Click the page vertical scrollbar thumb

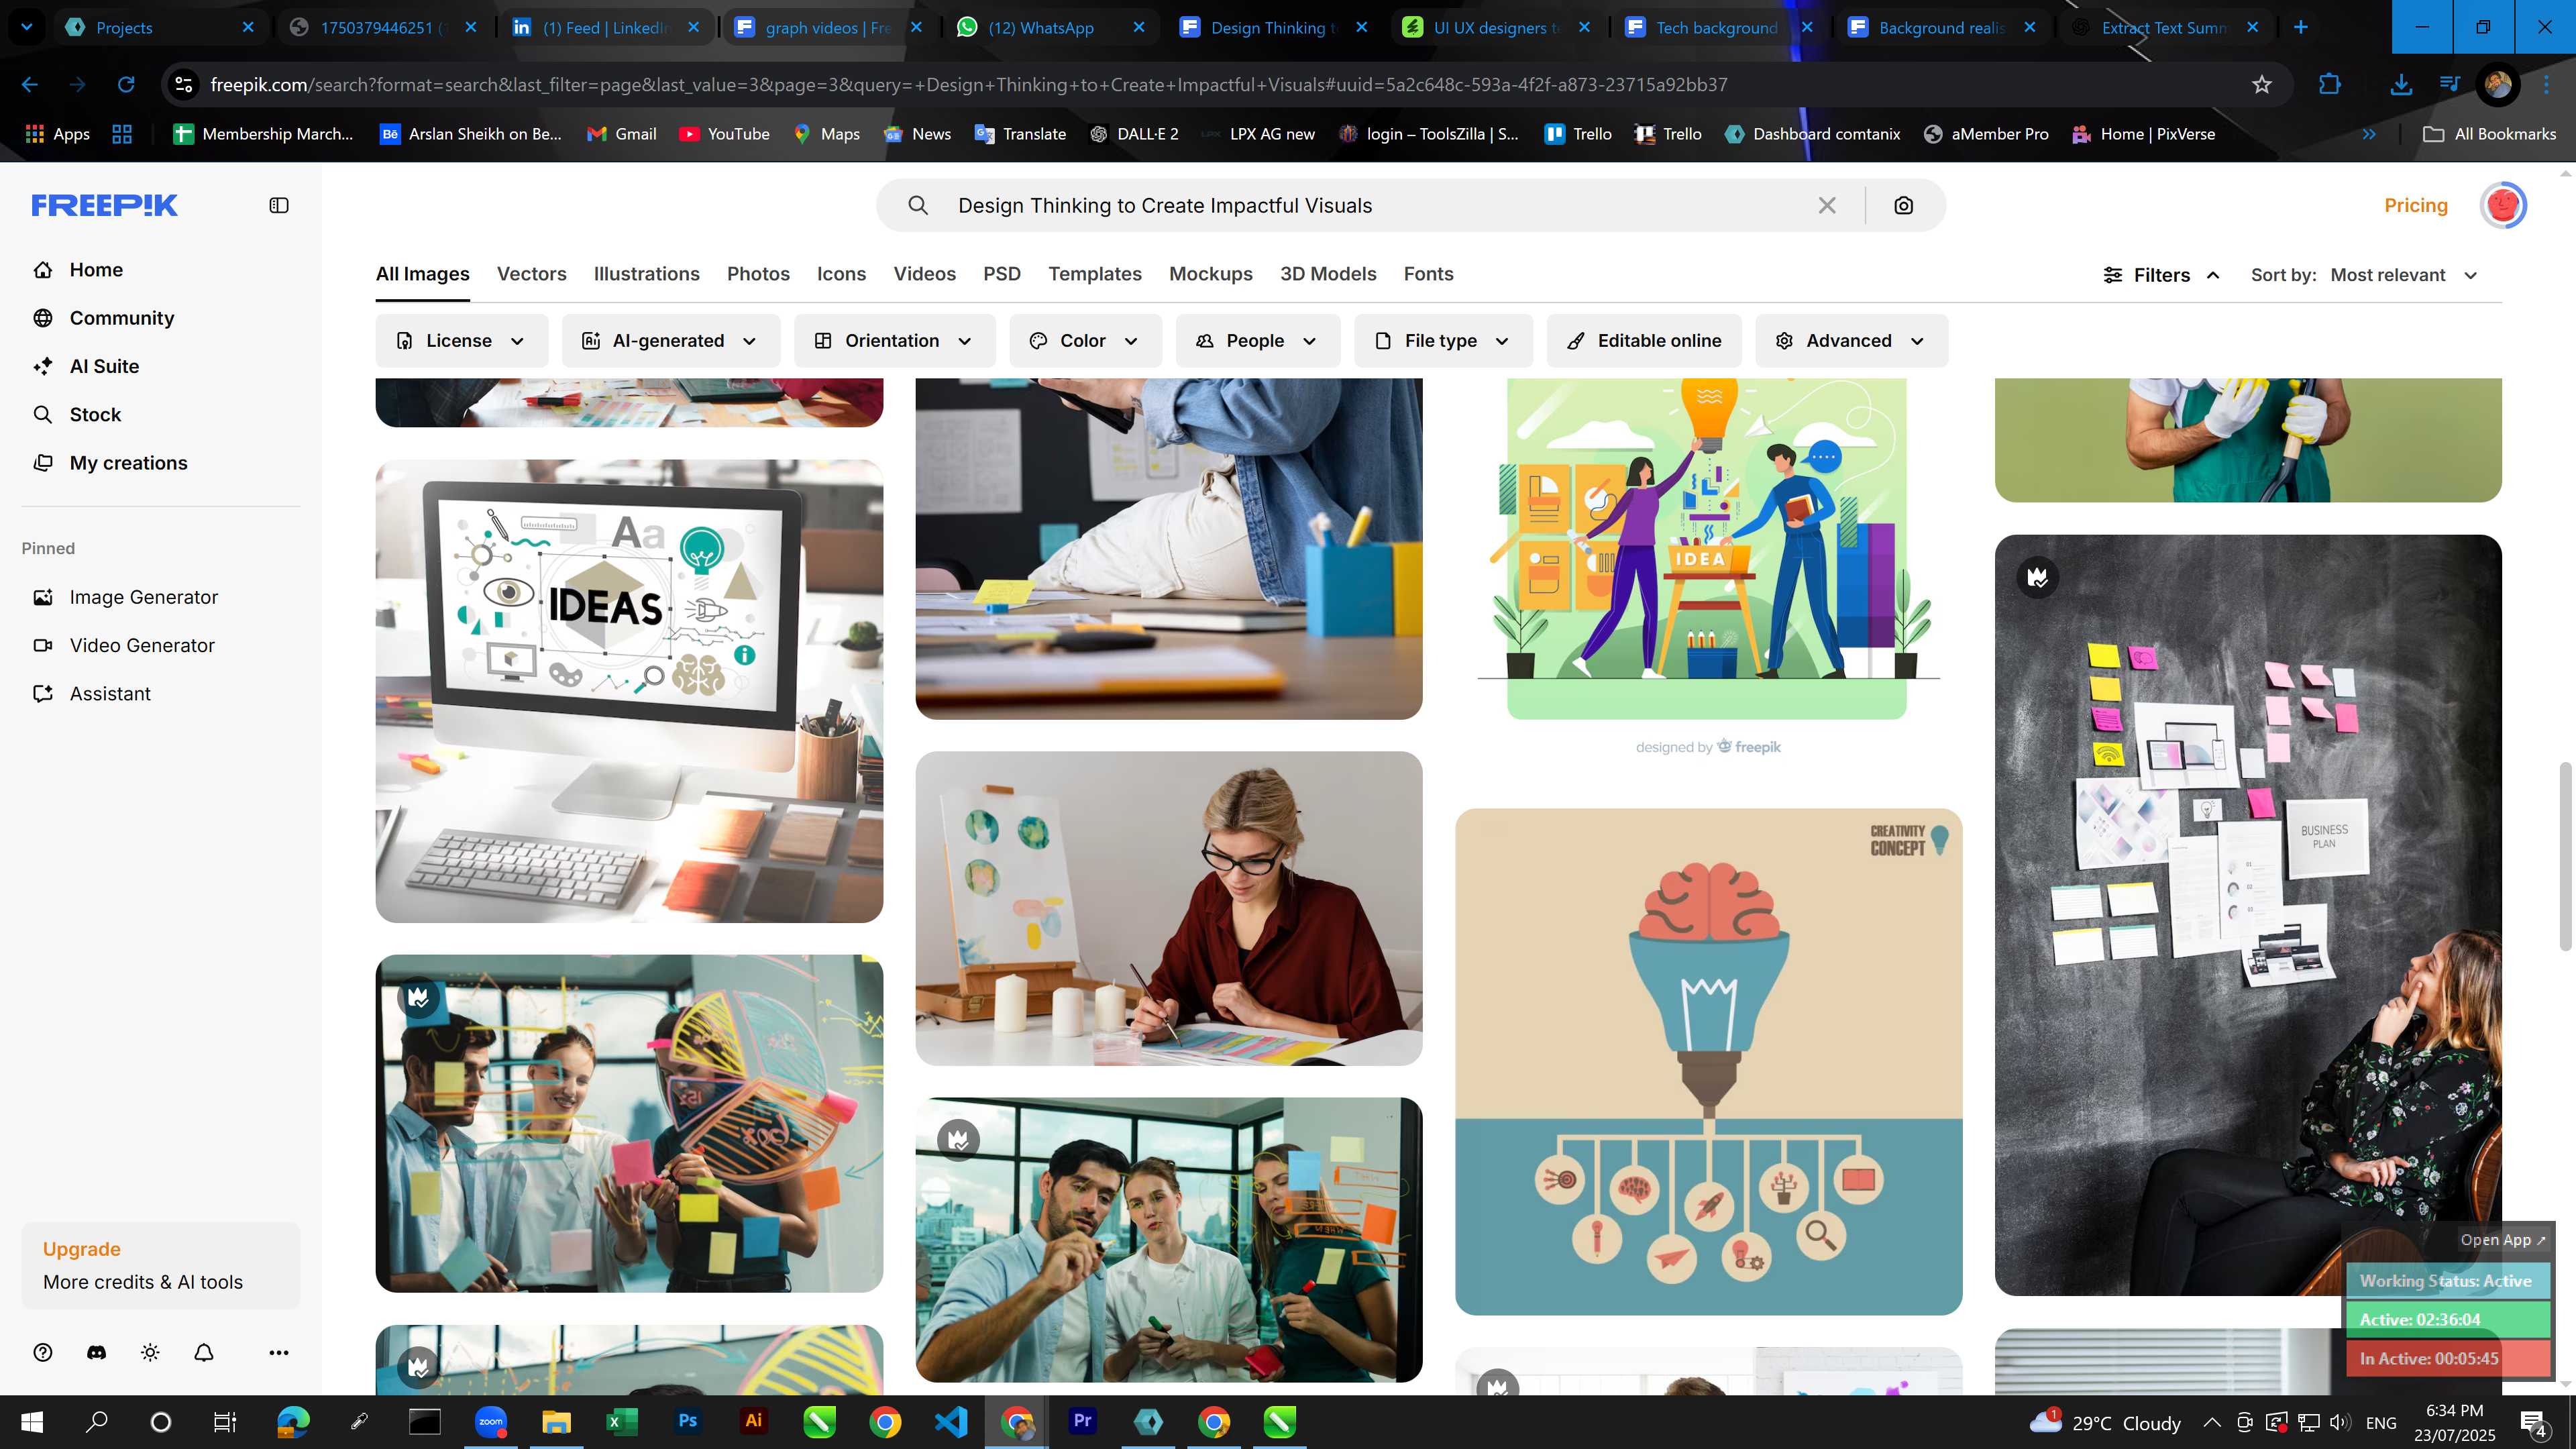coord(2565,856)
